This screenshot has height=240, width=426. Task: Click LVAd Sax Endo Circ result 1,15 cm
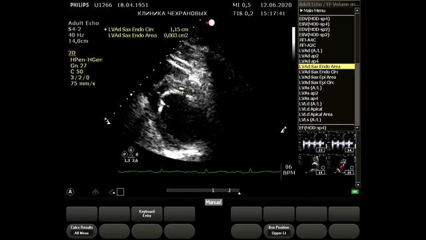click(x=179, y=29)
